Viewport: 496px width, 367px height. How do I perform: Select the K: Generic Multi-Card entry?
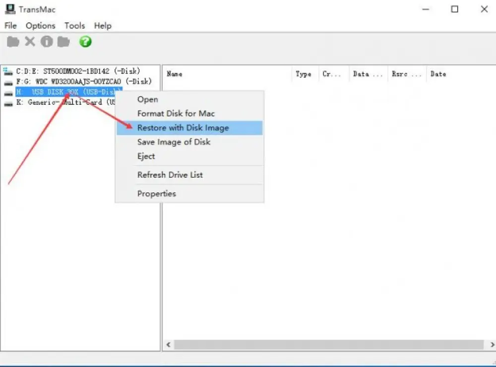65,102
